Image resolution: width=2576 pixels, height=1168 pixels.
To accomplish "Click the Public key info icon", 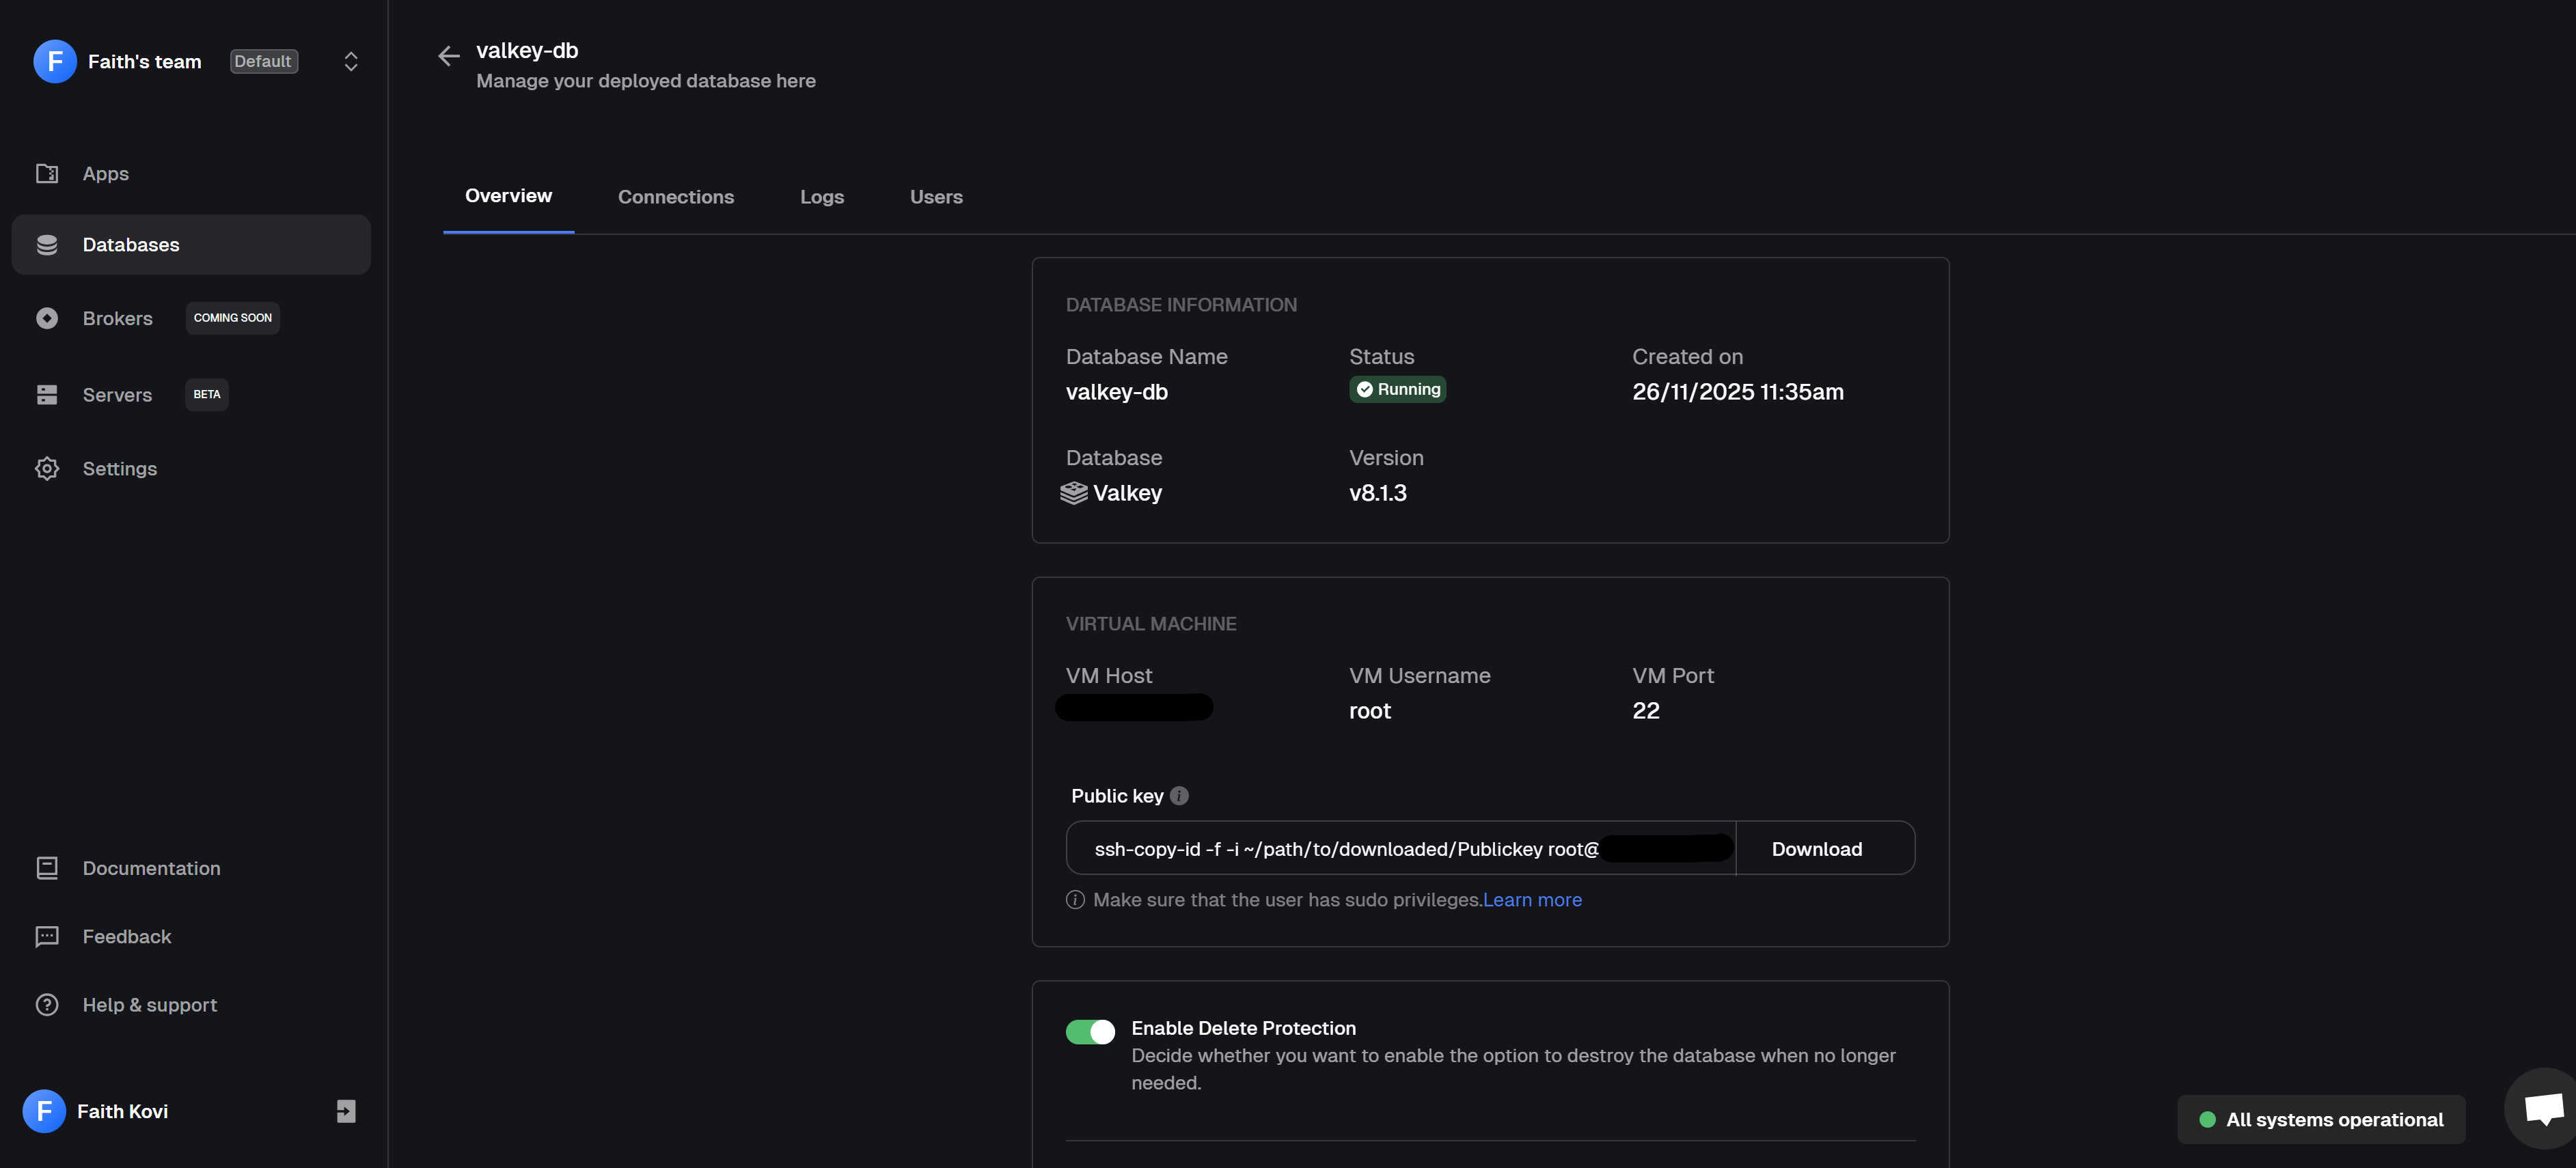I will pyautogui.click(x=1179, y=796).
